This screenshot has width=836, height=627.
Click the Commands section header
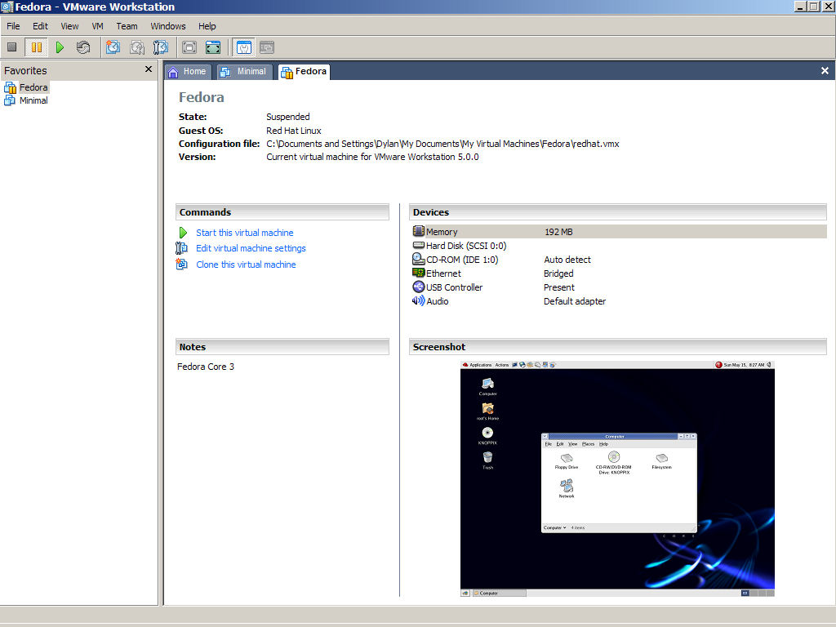click(x=282, y=212)
